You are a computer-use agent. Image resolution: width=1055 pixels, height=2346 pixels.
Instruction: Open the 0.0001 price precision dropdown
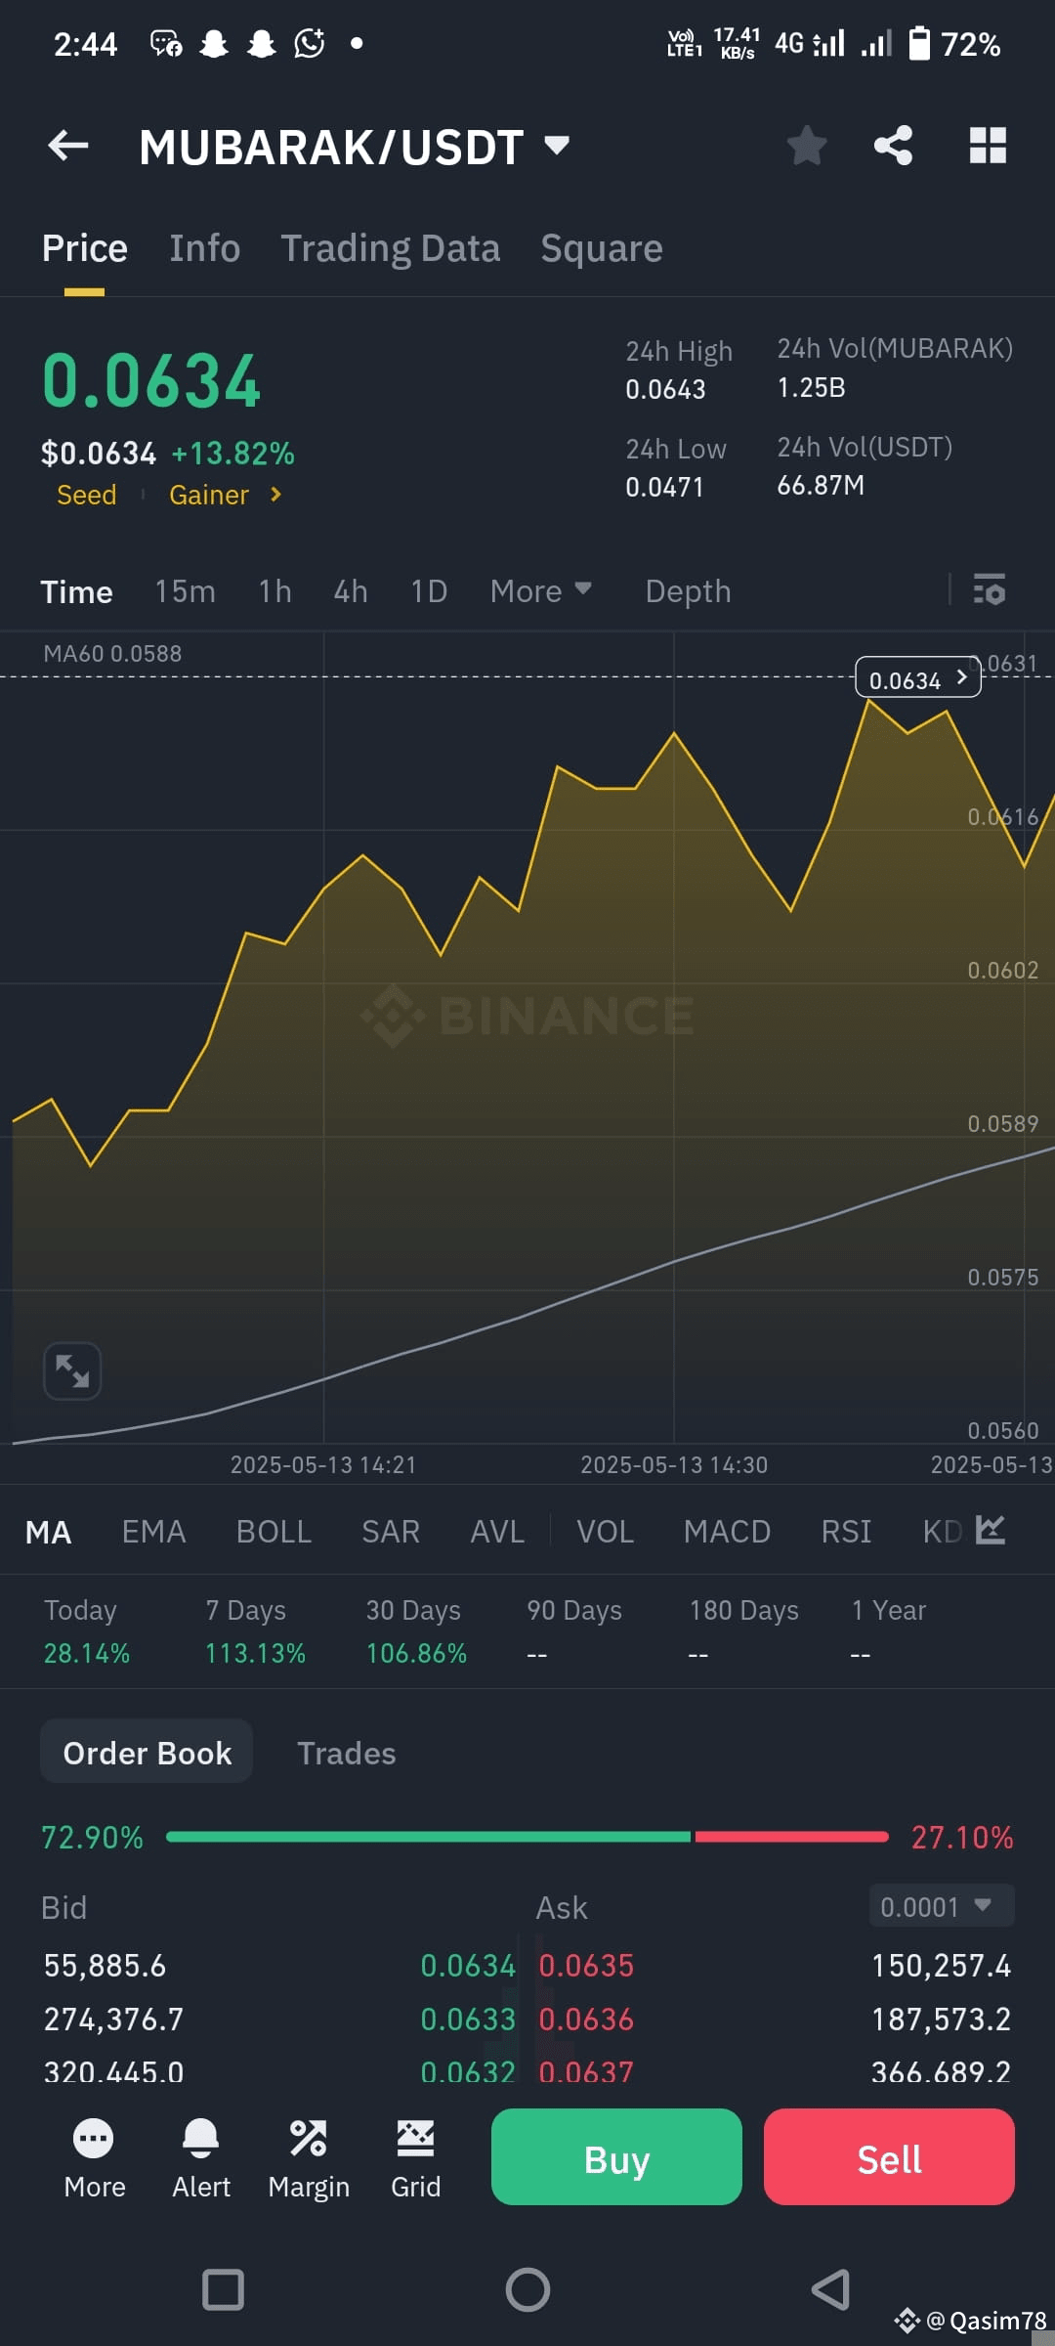point(942,1906)
